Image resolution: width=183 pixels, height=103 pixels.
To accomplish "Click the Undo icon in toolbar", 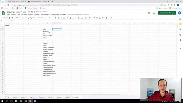I will click(4, 18).
